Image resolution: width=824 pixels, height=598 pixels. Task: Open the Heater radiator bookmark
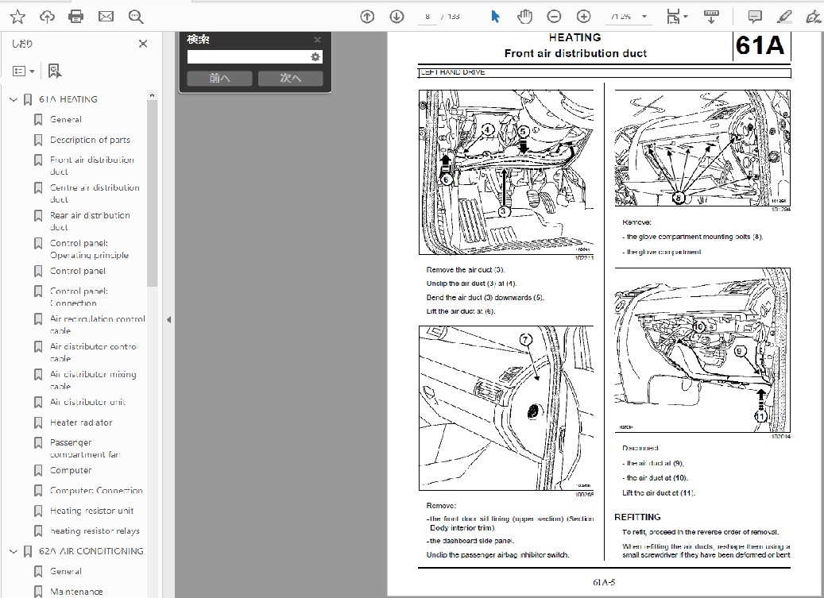(x=81, y=422)
